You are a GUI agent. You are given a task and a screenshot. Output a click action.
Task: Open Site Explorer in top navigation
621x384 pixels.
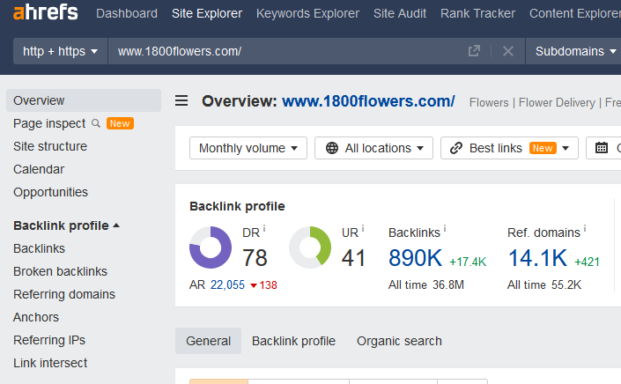207,13
